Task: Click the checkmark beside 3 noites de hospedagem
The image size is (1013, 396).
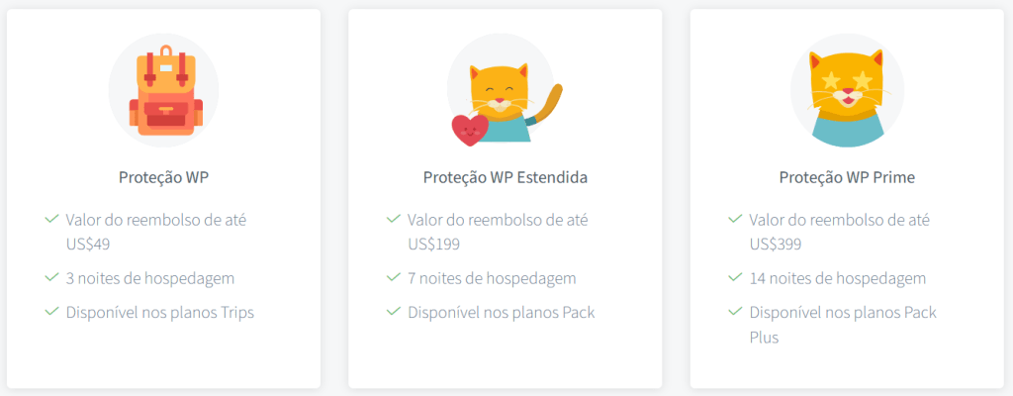Action: pyautogui.click(x=52, y=278)
